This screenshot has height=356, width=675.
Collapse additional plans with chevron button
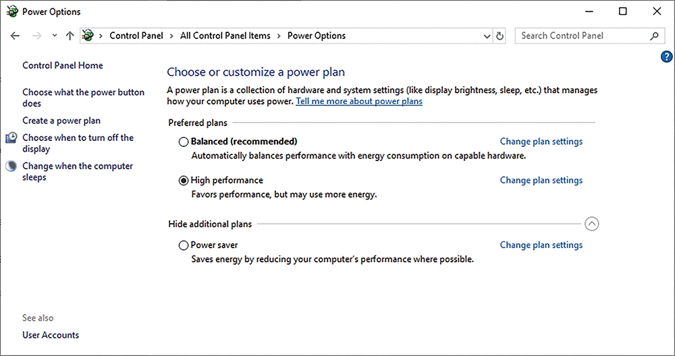(x=592, y=224)
